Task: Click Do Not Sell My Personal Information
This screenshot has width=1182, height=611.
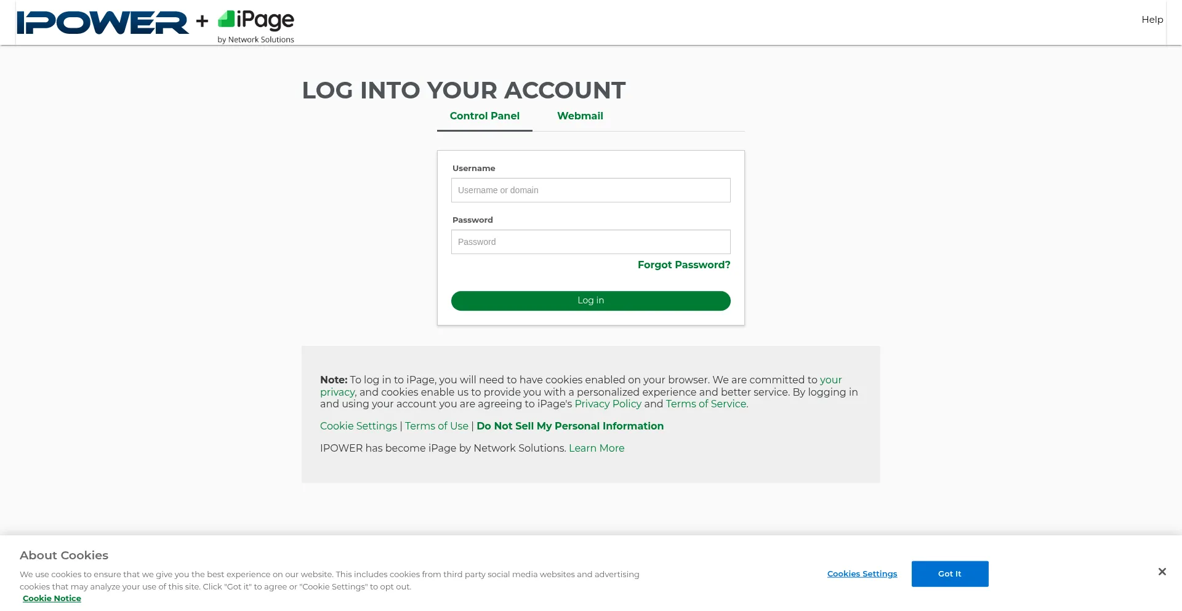Action: click(569, 426)
